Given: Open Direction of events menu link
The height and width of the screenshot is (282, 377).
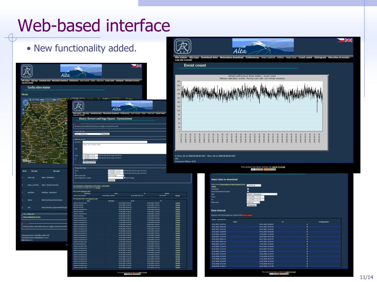Looking at the screenshot, I should pos(339,57).
